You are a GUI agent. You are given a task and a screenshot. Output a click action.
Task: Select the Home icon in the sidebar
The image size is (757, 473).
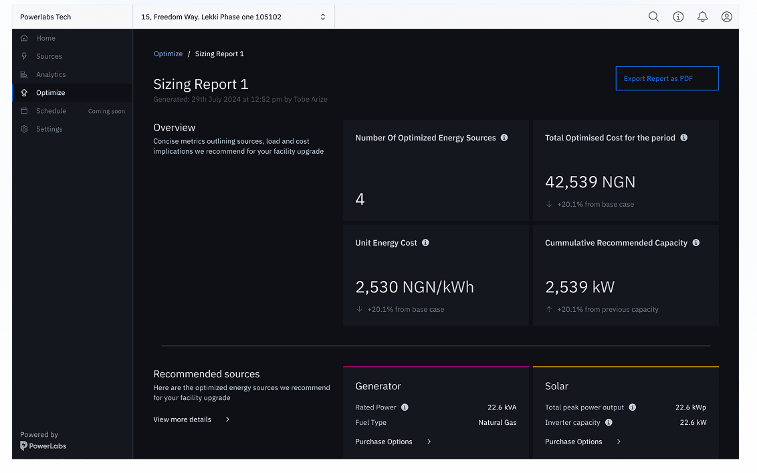tap(25, 38)
